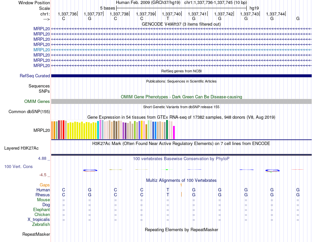Click the Common dbSNP(155) label
This screenshot has height=242, width=312.
[x=29, y=111]
